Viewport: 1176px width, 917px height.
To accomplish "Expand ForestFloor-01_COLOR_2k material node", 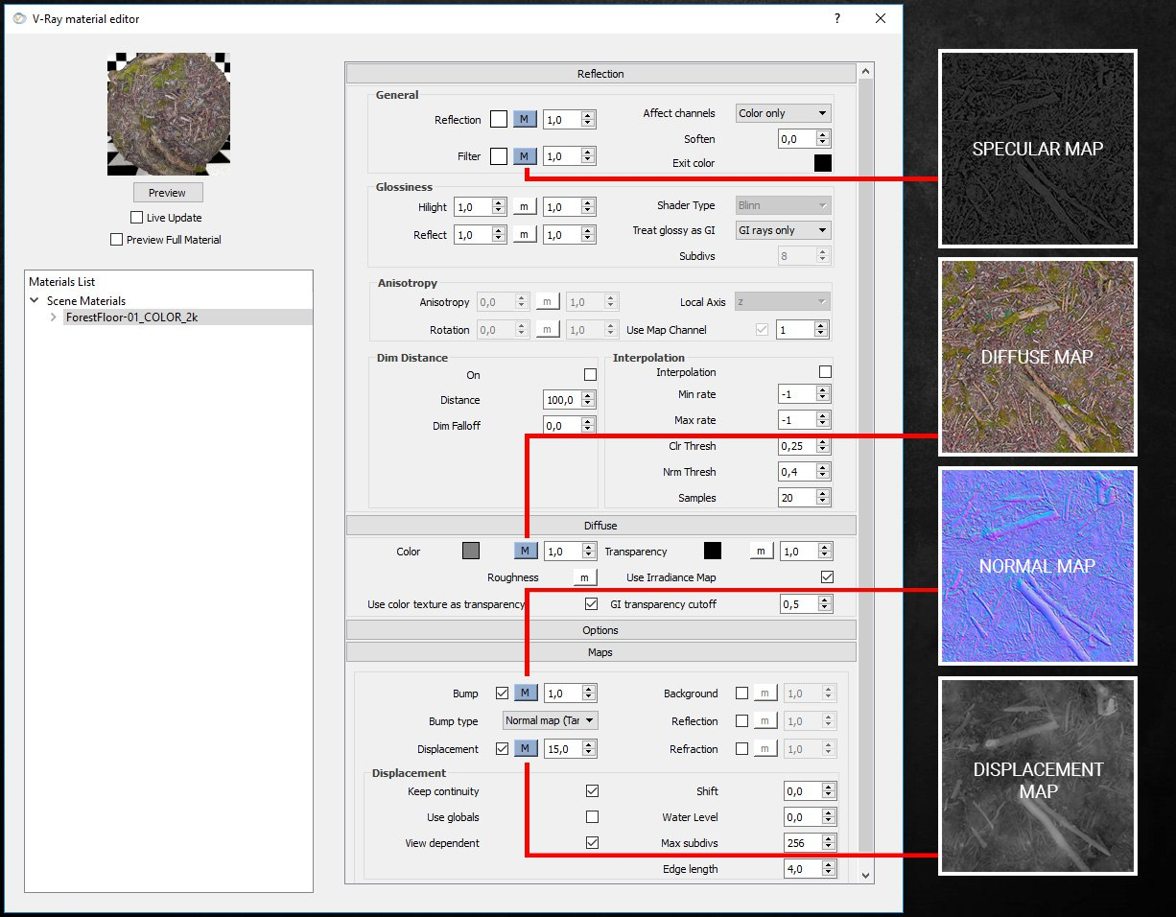I will (x=53, y=317).
